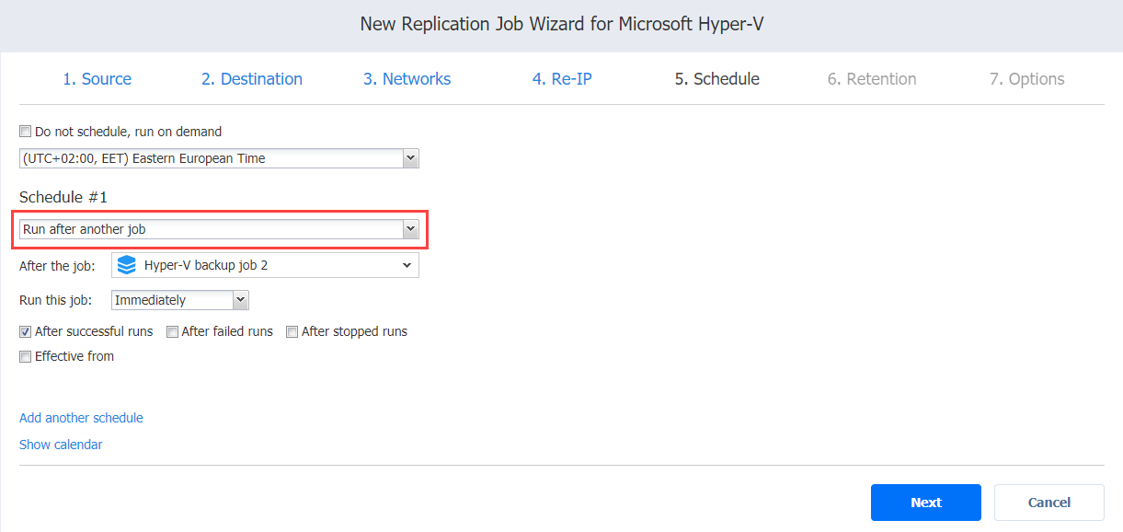
Task: Enable Do not schedule, run on demand
Action: click(x=26, y=132)
